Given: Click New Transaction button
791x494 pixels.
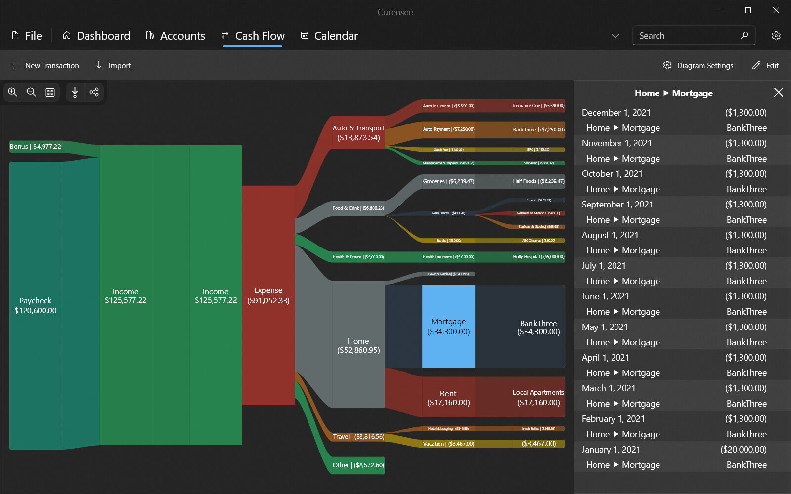Looking at the screenshot, I should pos(45,65).
